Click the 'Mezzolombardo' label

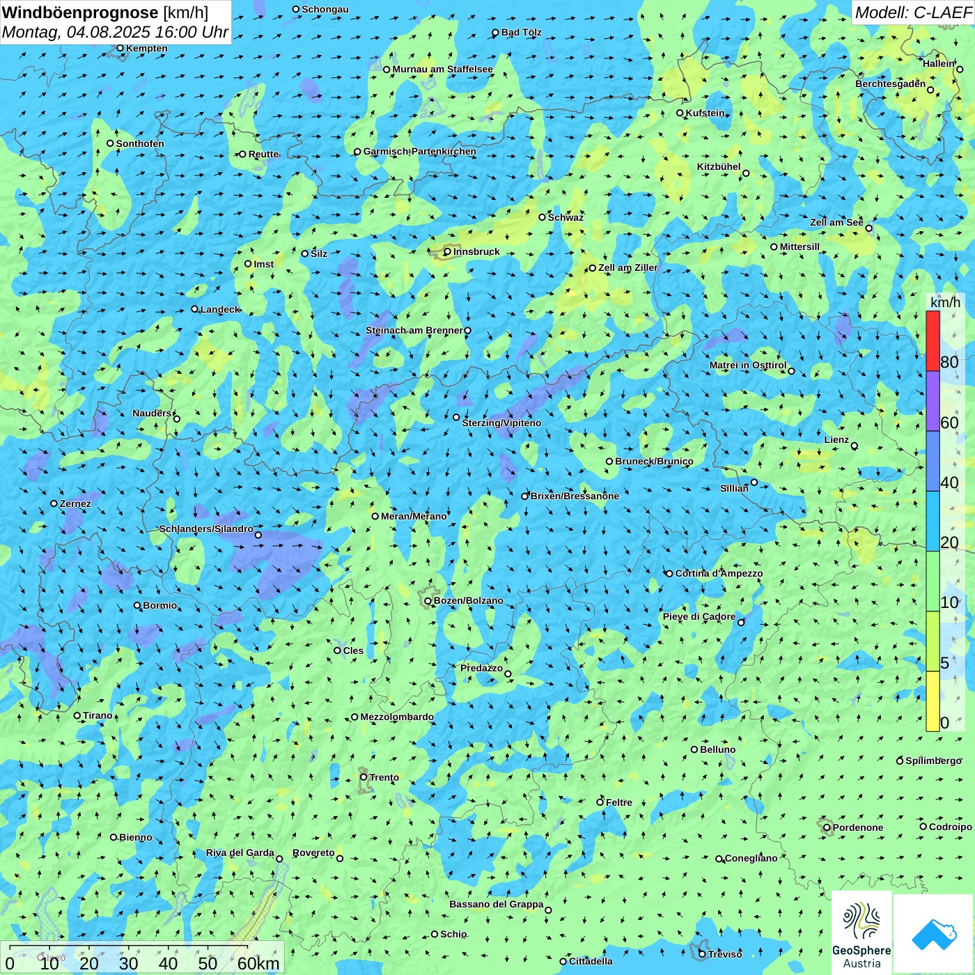[x=397, y=717]
